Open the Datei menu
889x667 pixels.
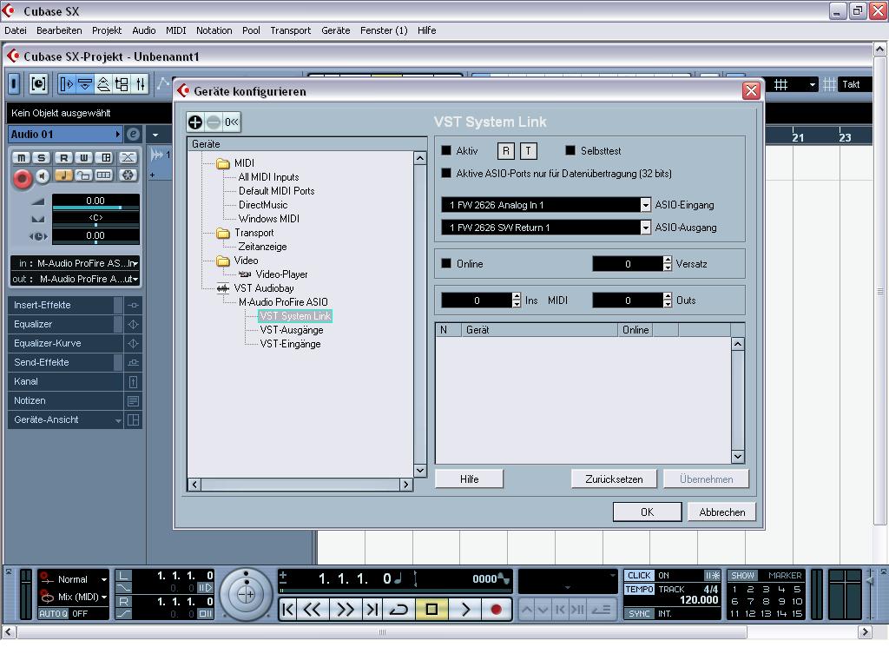click(16, 30)
